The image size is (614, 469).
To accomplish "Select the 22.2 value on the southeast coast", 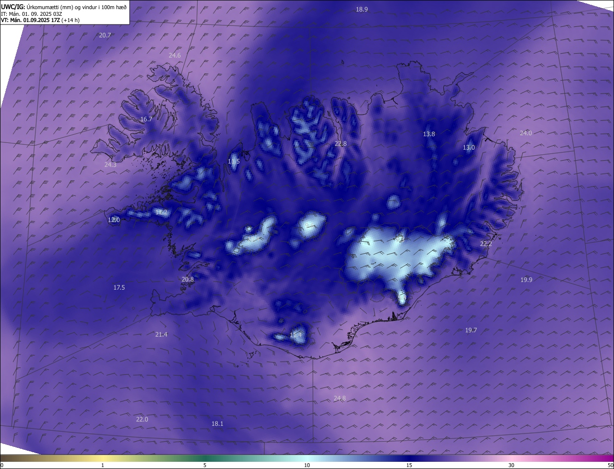I will pos(486,244).
